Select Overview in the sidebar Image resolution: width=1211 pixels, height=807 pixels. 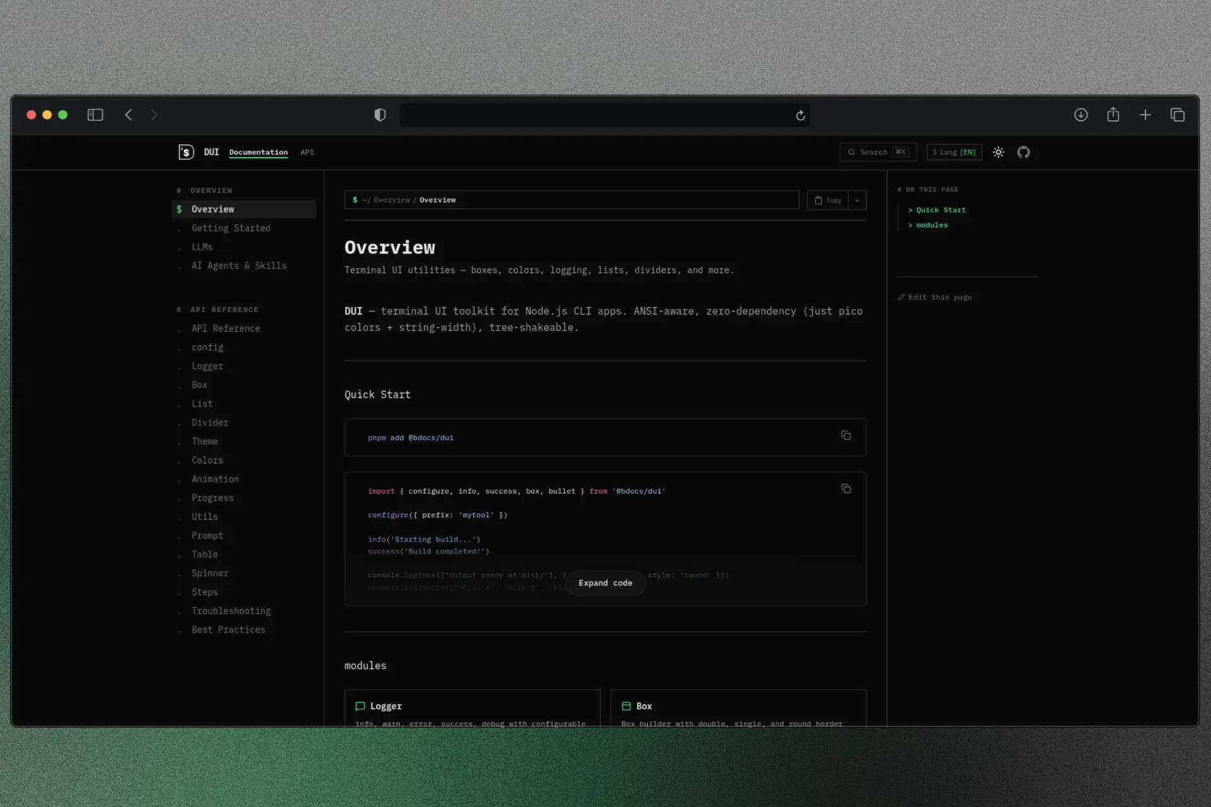pyautogui.click(x=243, y=209)
